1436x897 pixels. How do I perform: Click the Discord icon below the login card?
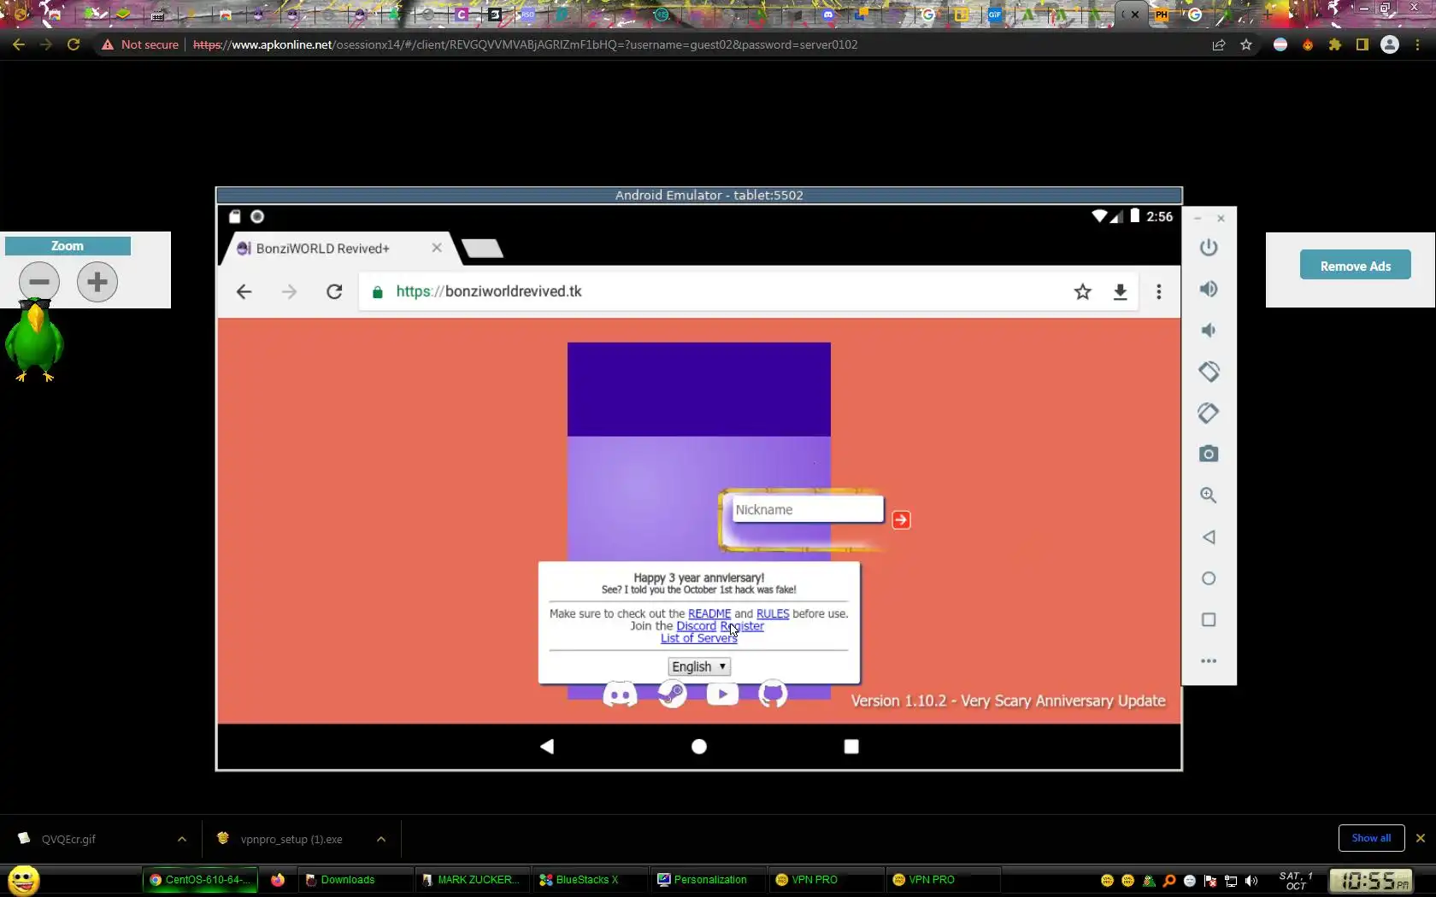[620, 695]
